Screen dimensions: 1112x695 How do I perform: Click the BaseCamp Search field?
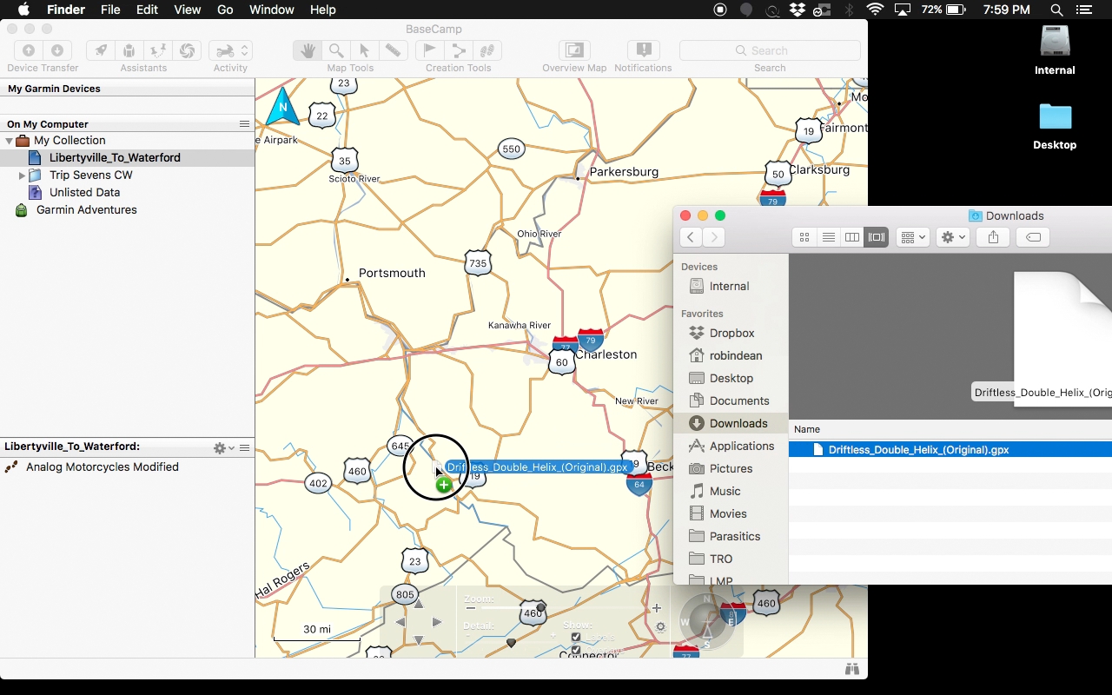tap(770, 50)
